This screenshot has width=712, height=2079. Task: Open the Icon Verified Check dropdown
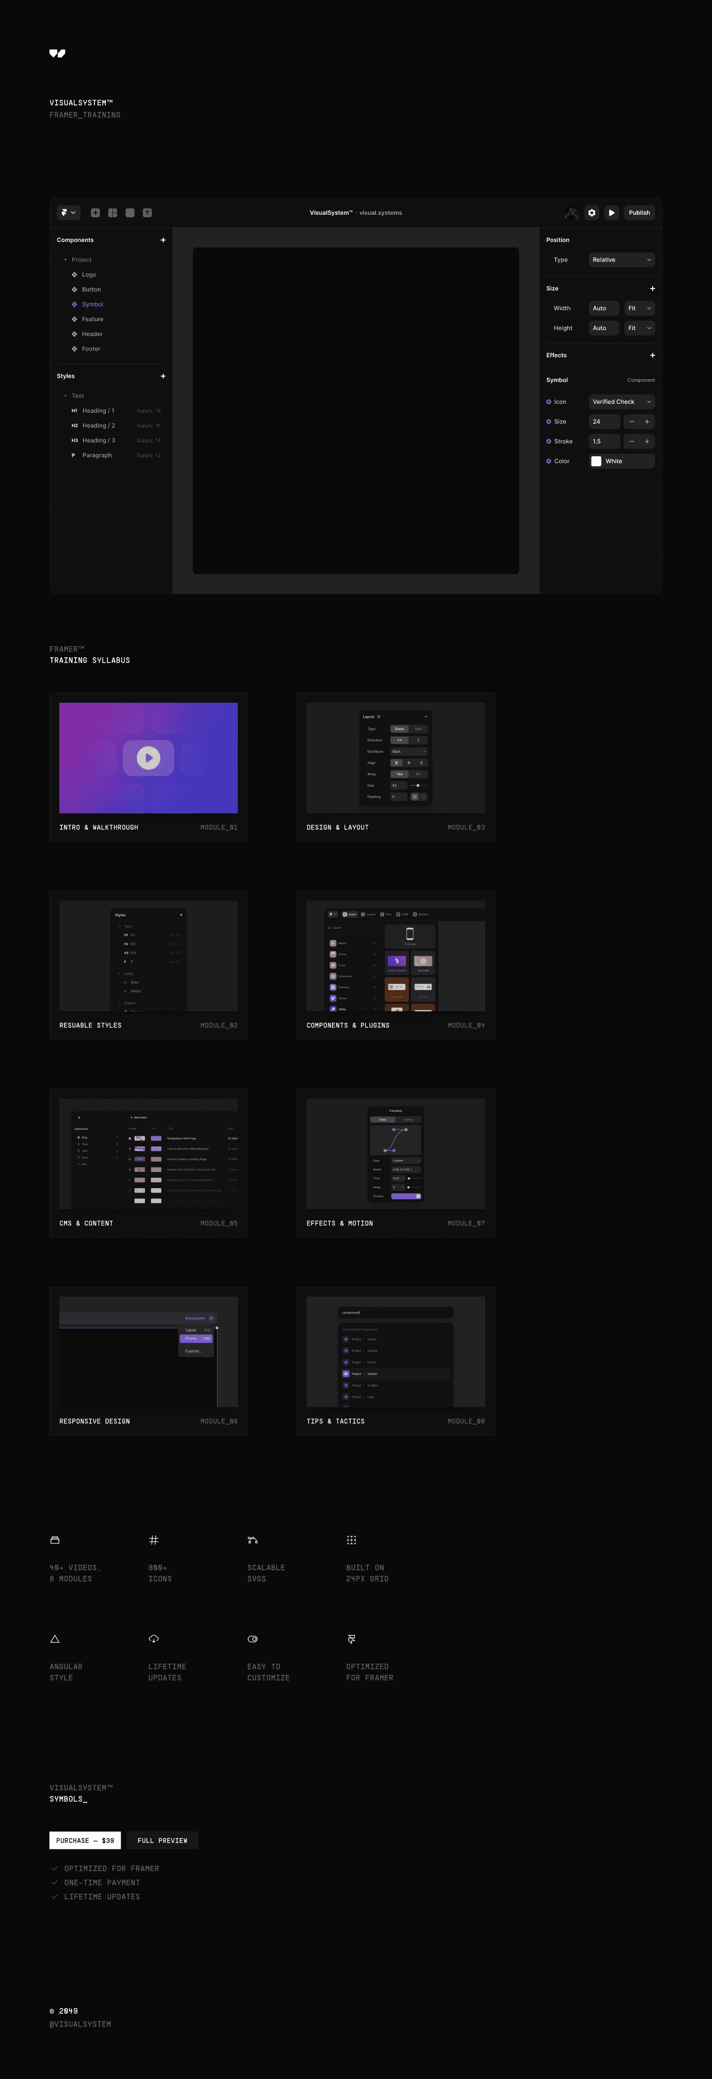tap(622, 402)
